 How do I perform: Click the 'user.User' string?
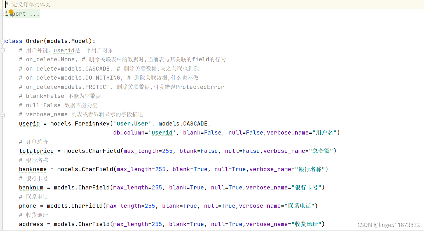[x=132, y=123]
